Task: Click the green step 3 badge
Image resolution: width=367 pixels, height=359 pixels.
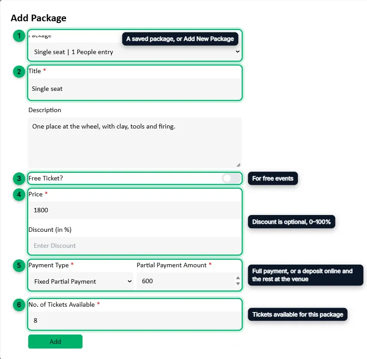Action: (19, 179)
